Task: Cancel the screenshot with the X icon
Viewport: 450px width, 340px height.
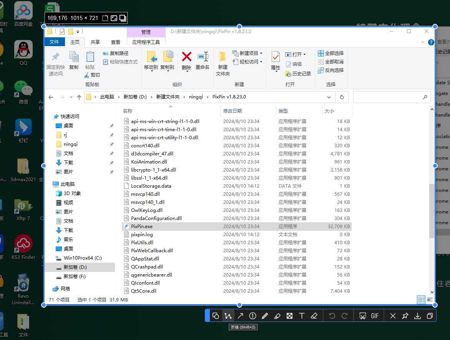Action: tap(393, 316)
